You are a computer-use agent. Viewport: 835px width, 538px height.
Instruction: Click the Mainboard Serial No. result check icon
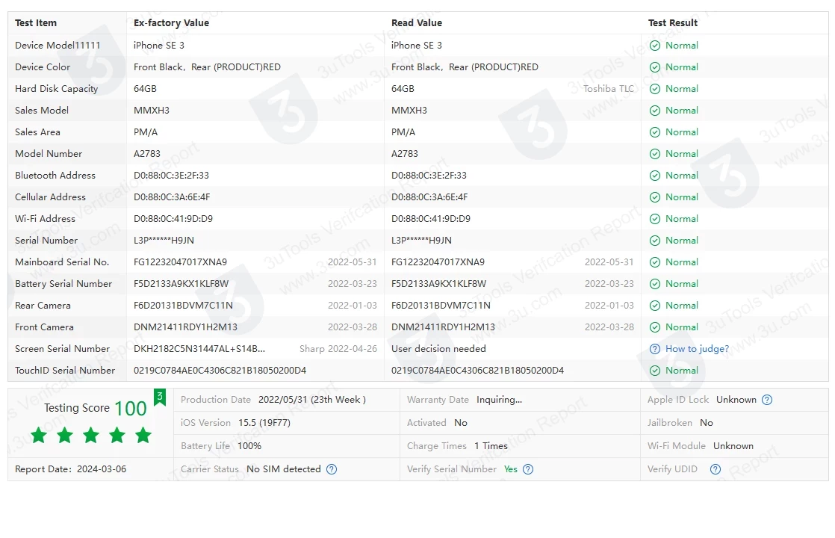pos(655,262)
